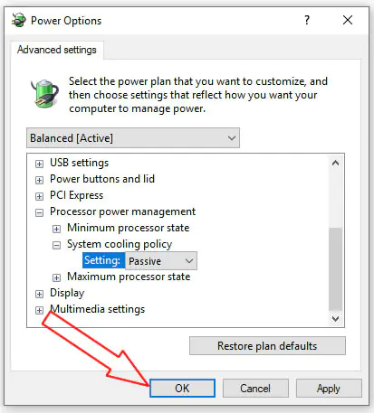
Task: Click the Apply button
Action: pos(329,389)
